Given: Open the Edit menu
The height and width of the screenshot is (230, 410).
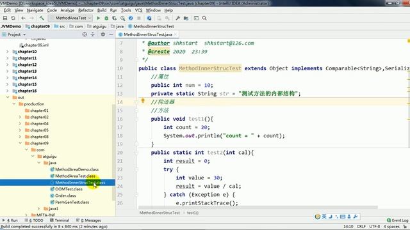Looking at the screenshot, I should click(7, 10).
